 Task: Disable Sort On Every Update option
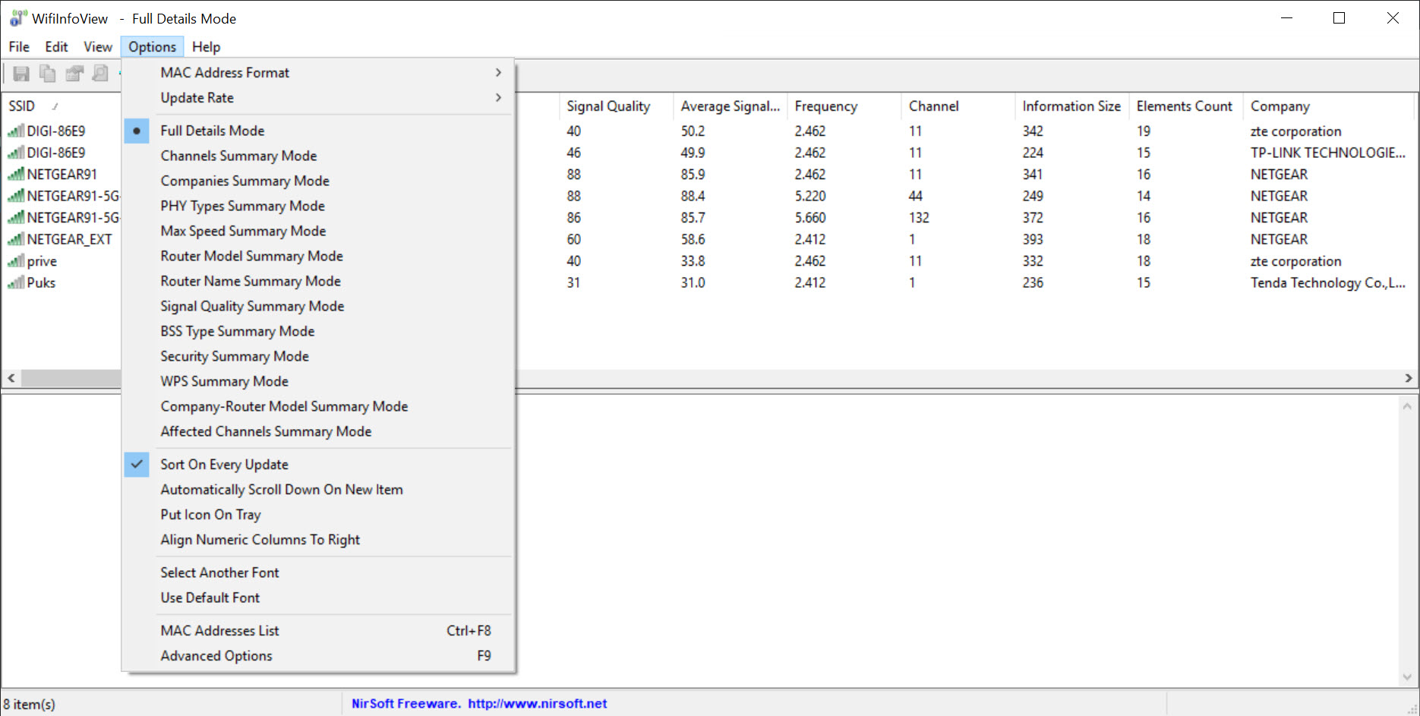[x=224, y=465]
